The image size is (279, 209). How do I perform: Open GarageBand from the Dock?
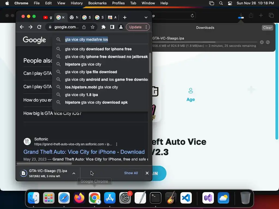click(x=171, y=198)
